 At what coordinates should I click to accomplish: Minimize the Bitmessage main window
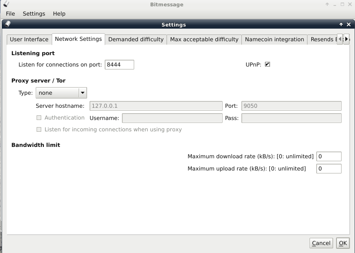click(x=335, y=5)
